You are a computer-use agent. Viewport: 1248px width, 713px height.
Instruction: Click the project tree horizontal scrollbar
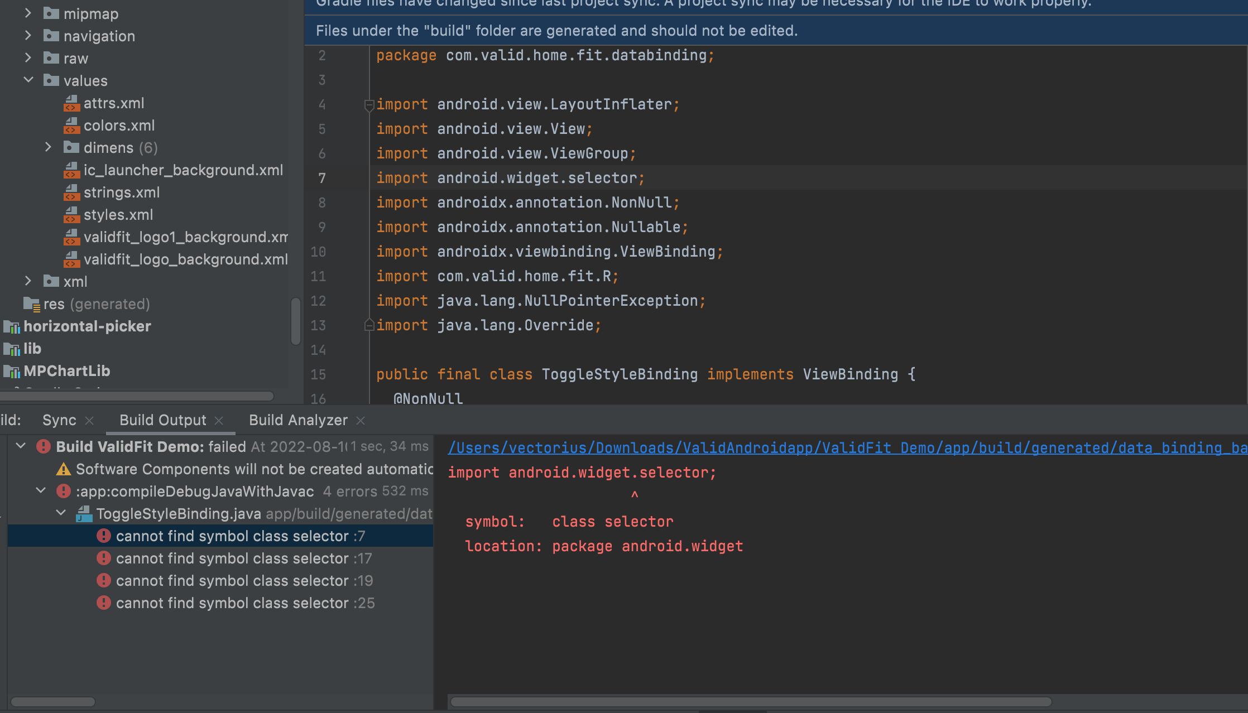pyautogui.click(x=137, y=396)
